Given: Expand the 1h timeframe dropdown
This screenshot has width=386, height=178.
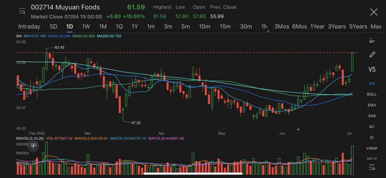Looking at the screenshot, I should coord(265,27).
